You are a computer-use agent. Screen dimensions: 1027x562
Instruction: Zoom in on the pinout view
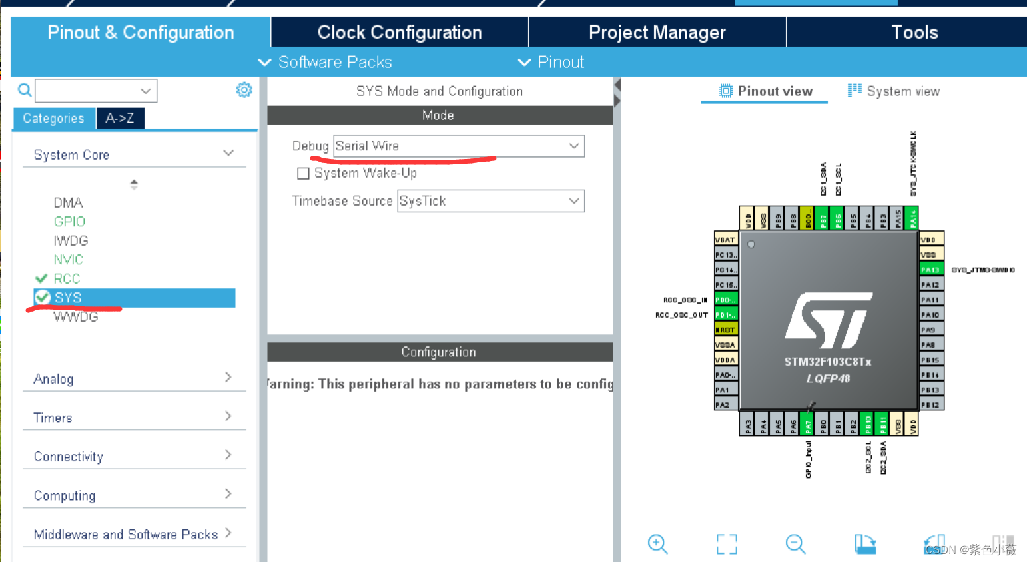click(657, 544)
